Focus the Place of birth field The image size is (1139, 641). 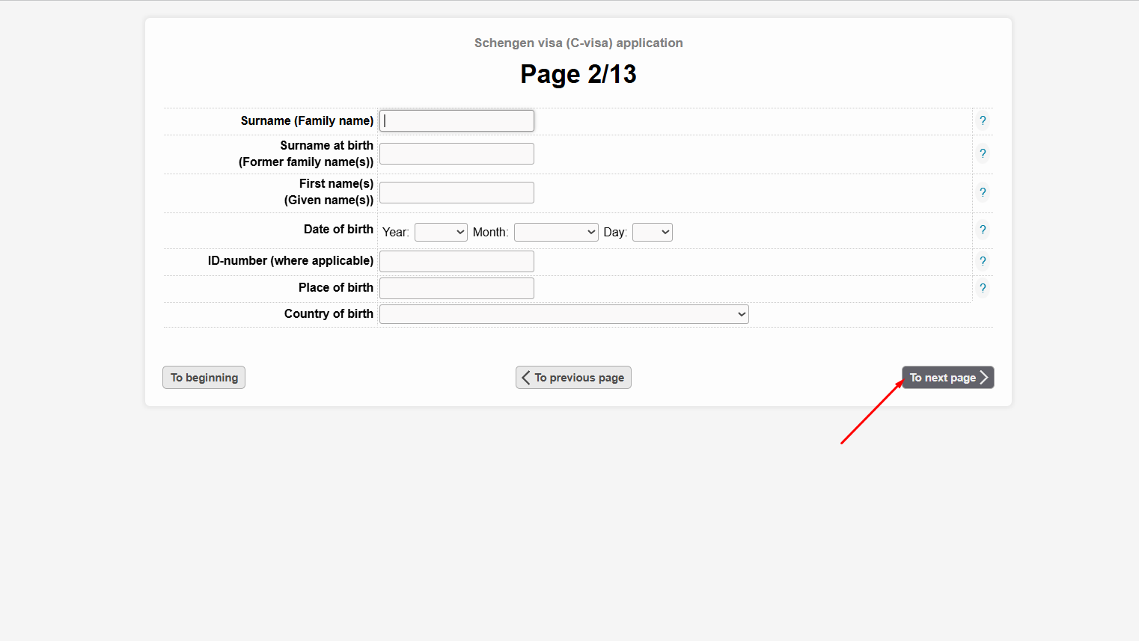(x=456, y=288)
